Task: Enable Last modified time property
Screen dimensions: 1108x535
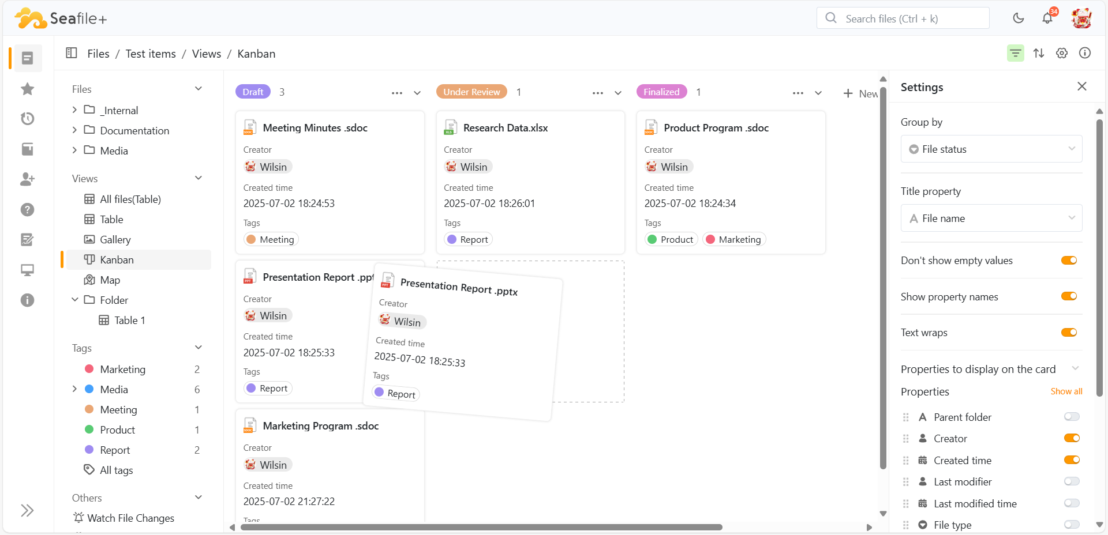Action: coord(1072,503)
